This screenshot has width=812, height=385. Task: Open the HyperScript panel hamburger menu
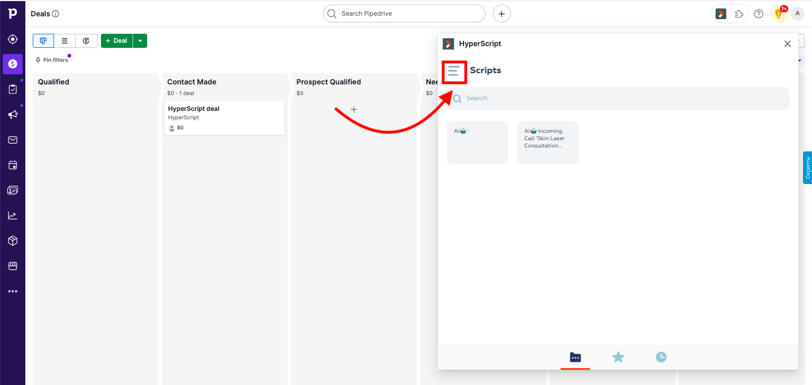pos(454,71)
